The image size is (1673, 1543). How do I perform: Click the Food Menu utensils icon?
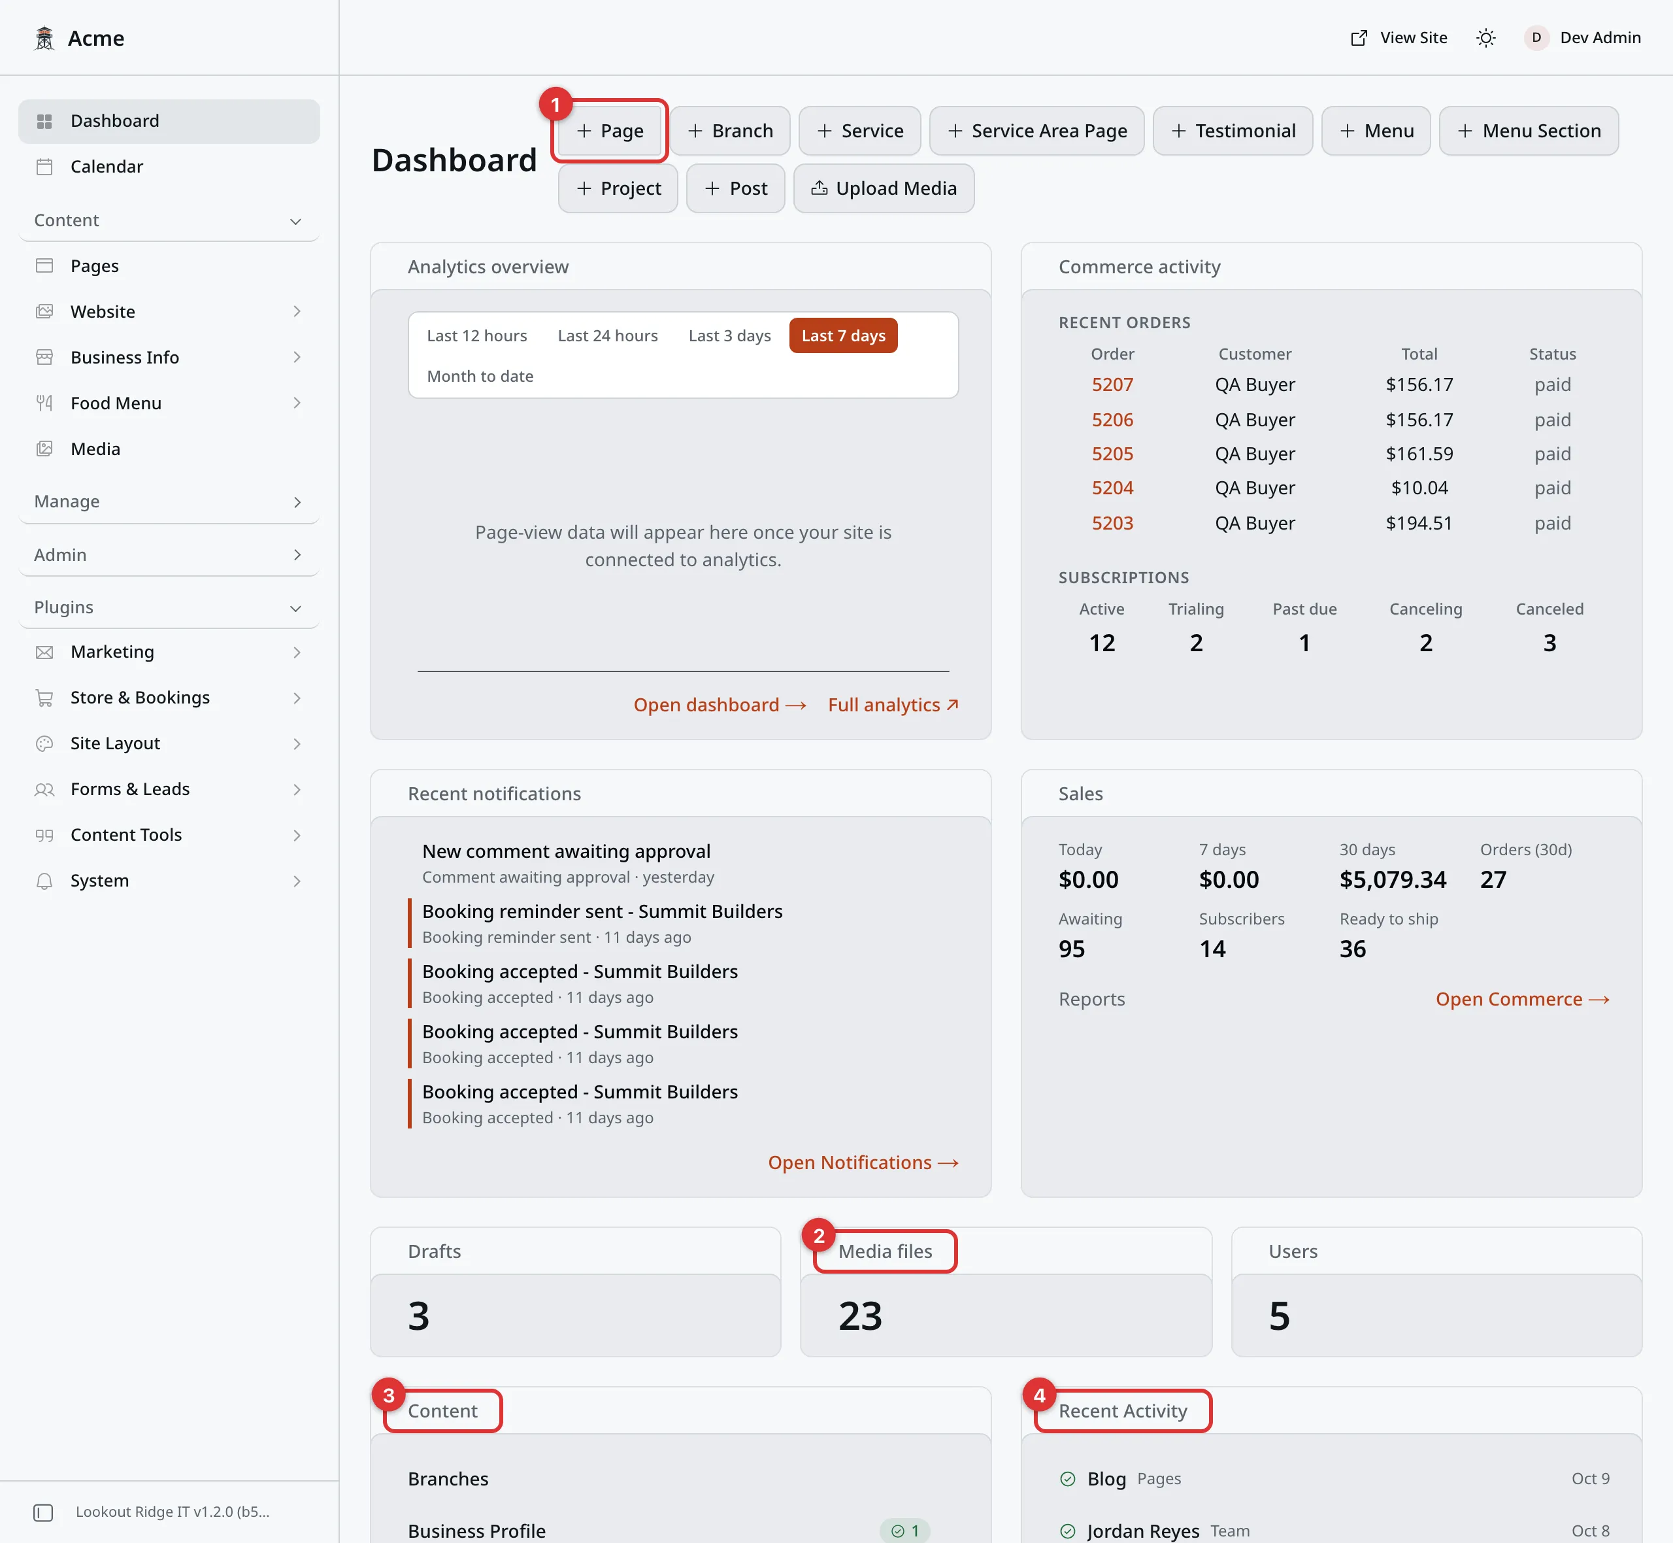click(x=44, y=403)
